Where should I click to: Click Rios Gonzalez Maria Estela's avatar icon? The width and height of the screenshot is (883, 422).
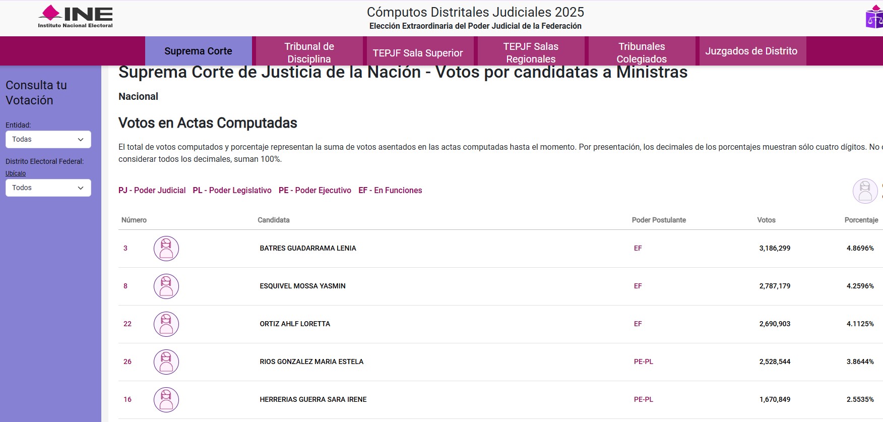[x=166, y=362]
